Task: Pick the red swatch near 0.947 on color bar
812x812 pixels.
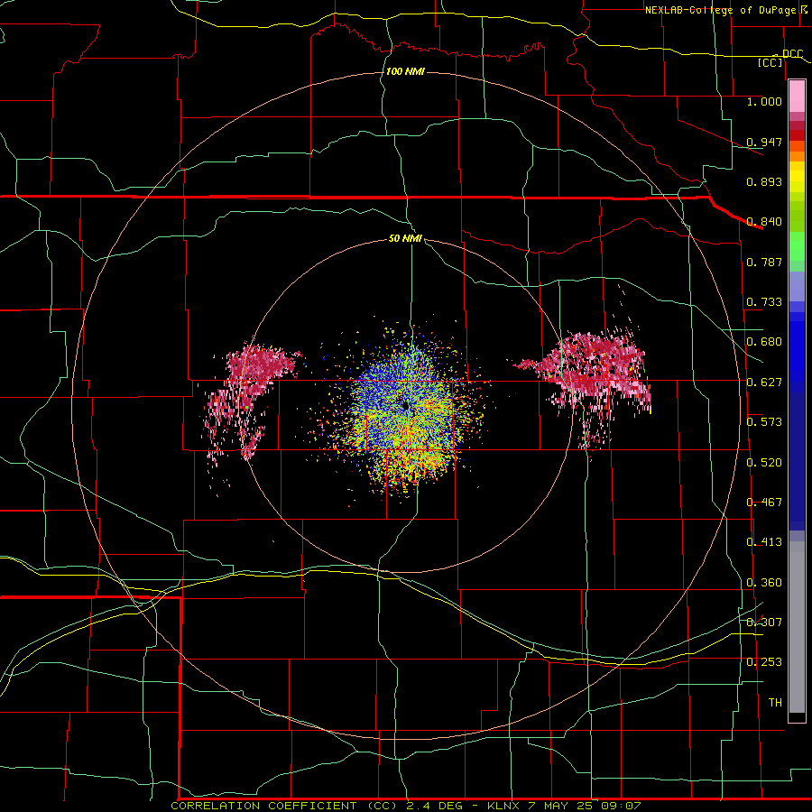Action: [797, 134]
